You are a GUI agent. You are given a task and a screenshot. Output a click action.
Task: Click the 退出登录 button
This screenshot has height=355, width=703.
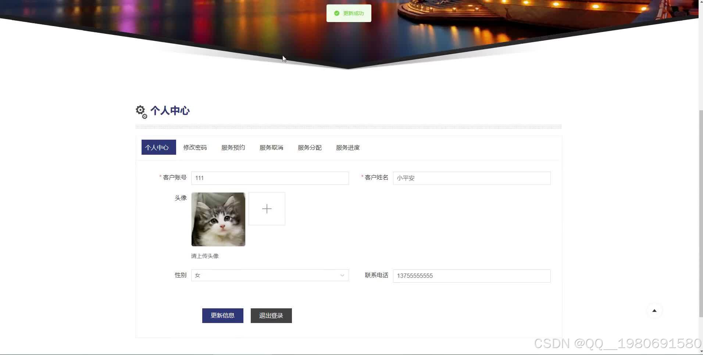271,315
